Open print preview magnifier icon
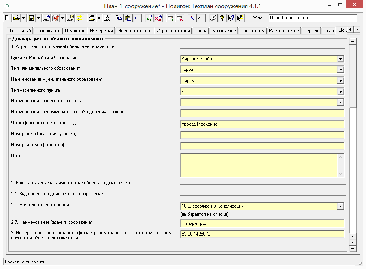Screen dimensions: 366x269 point(107,18)
